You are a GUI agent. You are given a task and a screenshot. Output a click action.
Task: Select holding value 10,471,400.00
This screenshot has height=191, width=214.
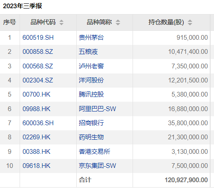[x=188, y=52]
